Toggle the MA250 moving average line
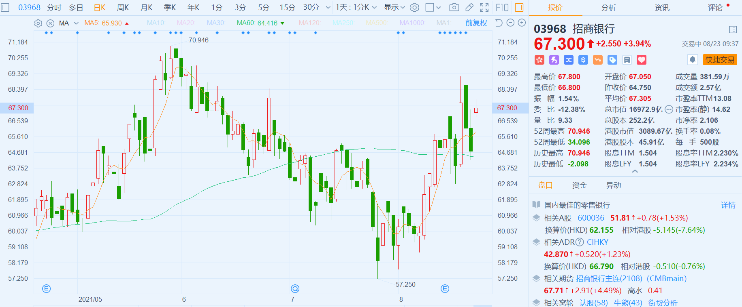Image resolution: width=742 pixels, height=307 pixels. [343, 23]
